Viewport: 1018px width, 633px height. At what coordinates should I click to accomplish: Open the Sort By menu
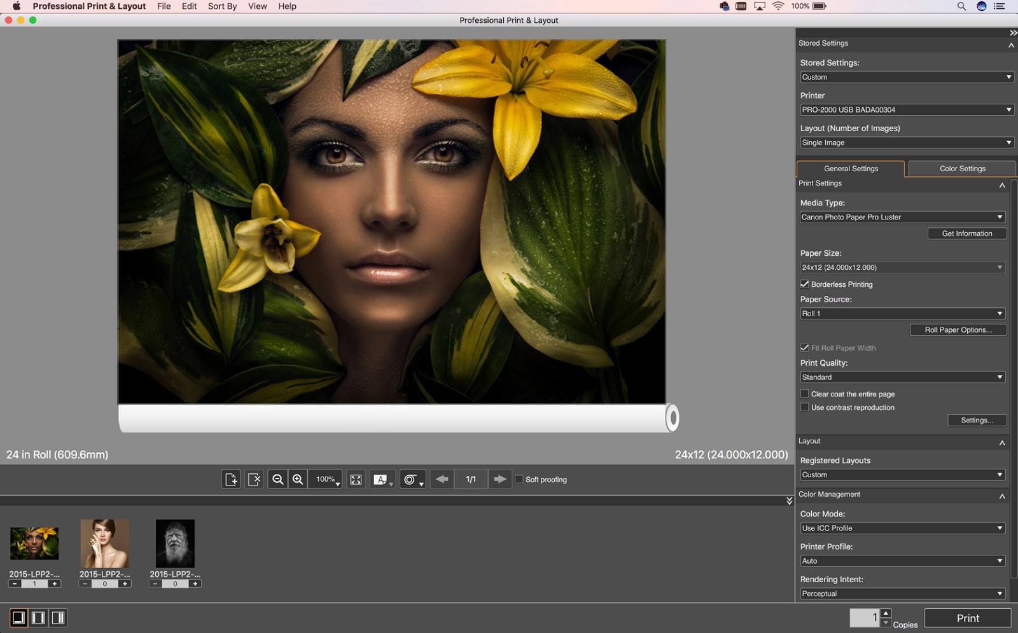(x=222, y=6)
